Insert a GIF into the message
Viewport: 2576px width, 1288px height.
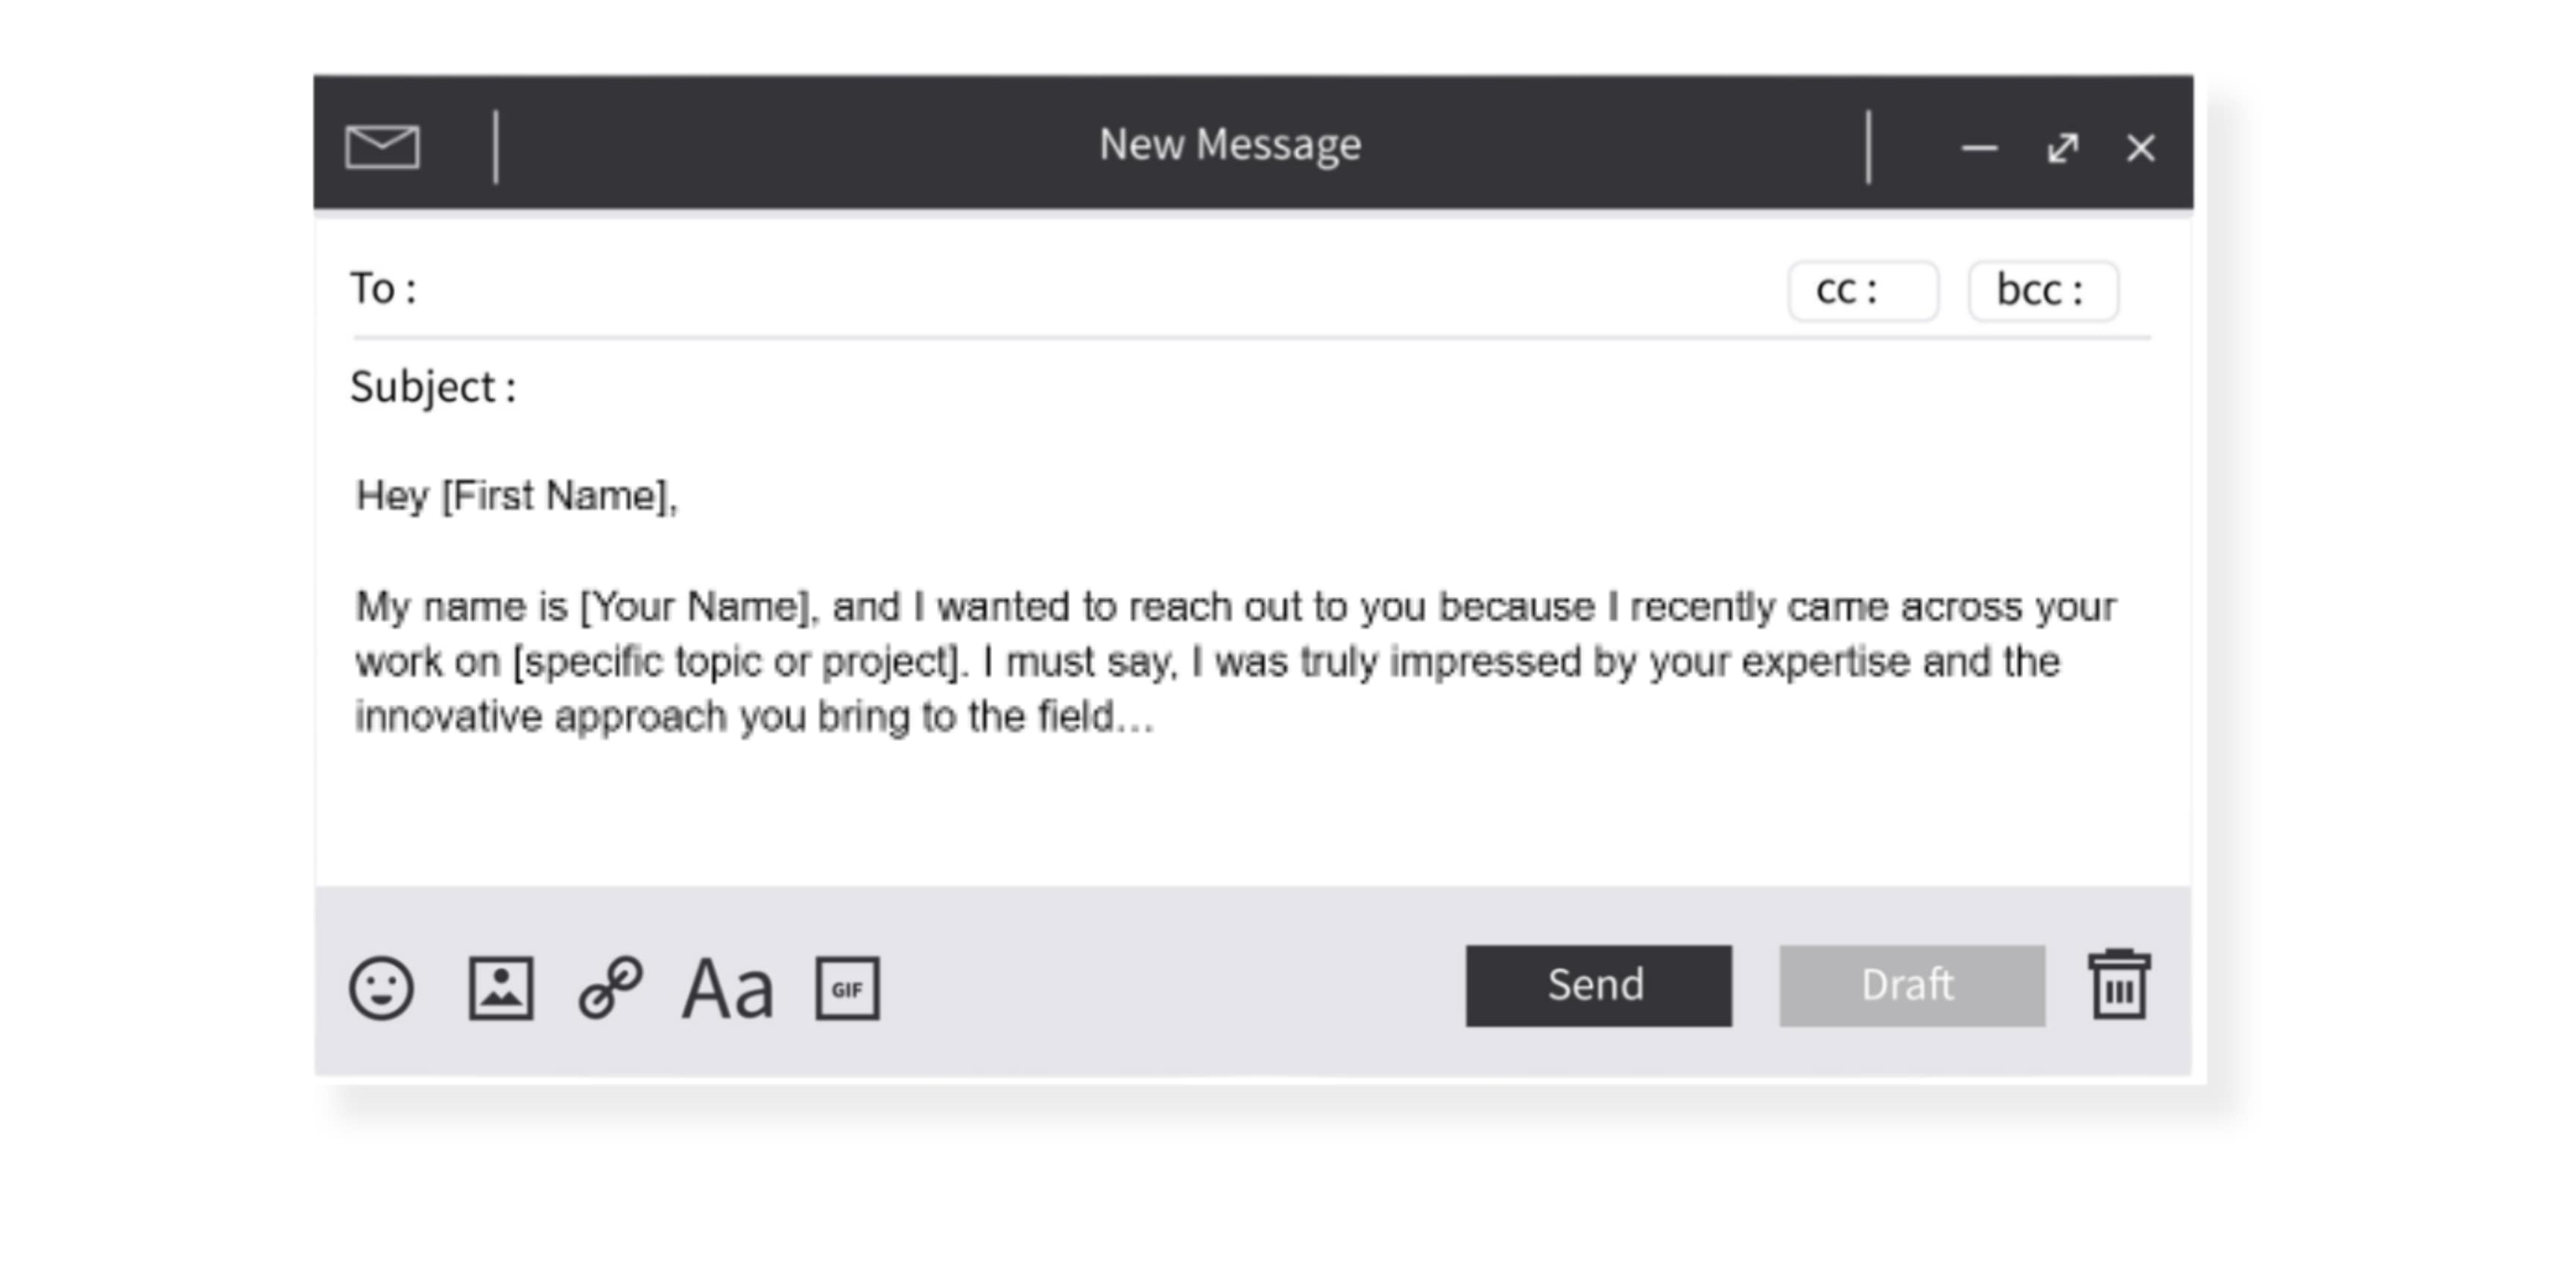click(x=845, y=990)
